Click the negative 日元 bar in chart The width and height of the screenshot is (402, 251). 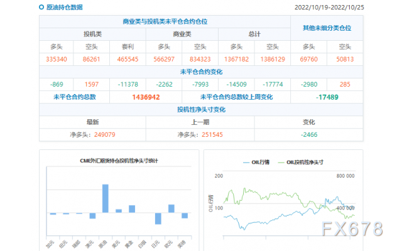pos(158,218)
